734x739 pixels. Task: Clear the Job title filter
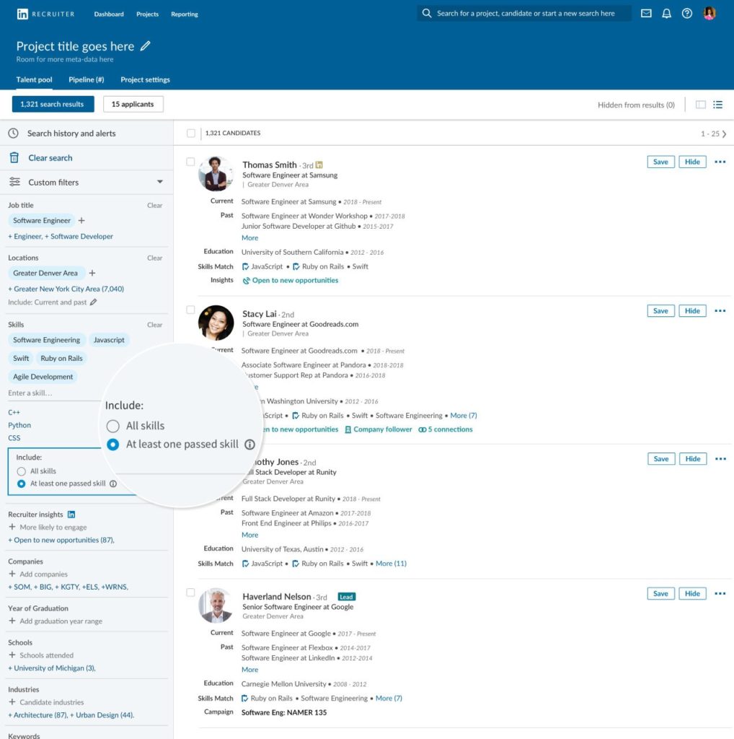click(x=155, y=206)
